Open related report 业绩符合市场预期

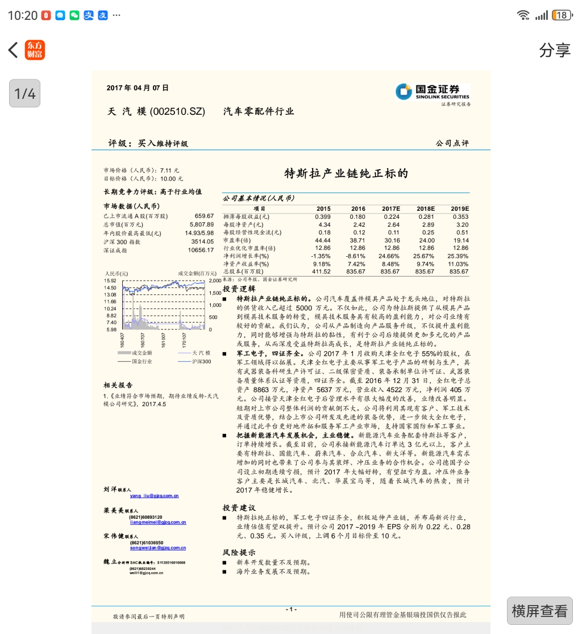[161, 400]
